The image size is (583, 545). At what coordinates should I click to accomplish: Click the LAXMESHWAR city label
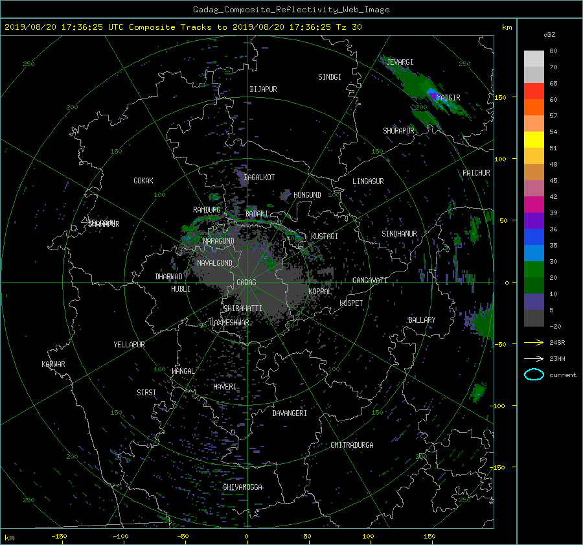[x=229, y=323]
